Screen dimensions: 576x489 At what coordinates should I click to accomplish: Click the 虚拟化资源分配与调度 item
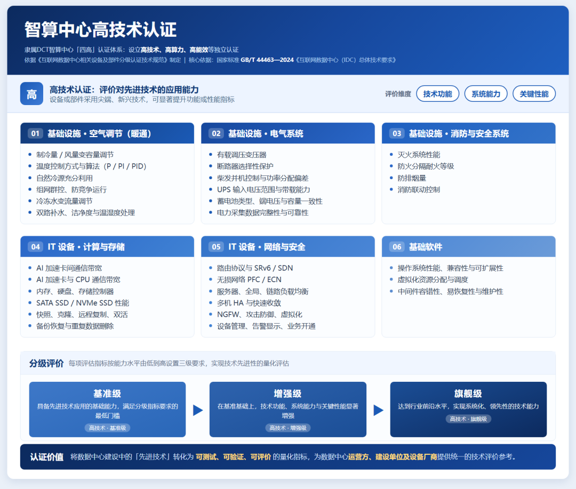pos(433,279)
